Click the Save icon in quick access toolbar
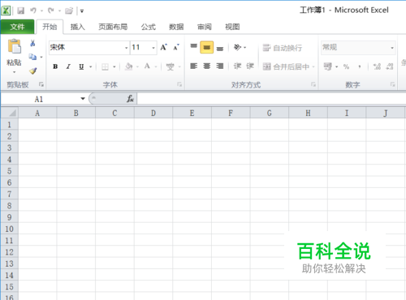 coord(20,11)
